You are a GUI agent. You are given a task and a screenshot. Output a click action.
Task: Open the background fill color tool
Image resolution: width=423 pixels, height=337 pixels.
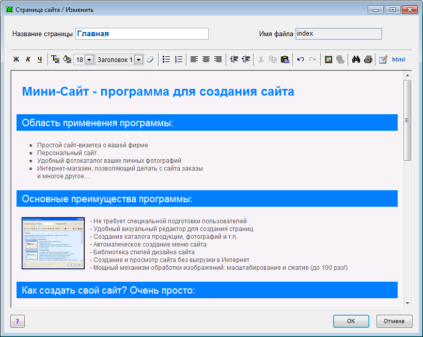[67, 59]
